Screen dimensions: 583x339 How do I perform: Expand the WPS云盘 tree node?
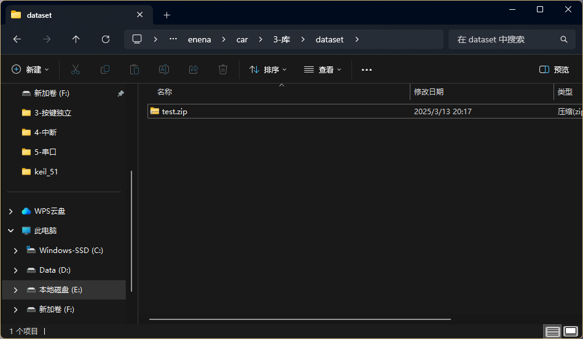pos(10,211)
